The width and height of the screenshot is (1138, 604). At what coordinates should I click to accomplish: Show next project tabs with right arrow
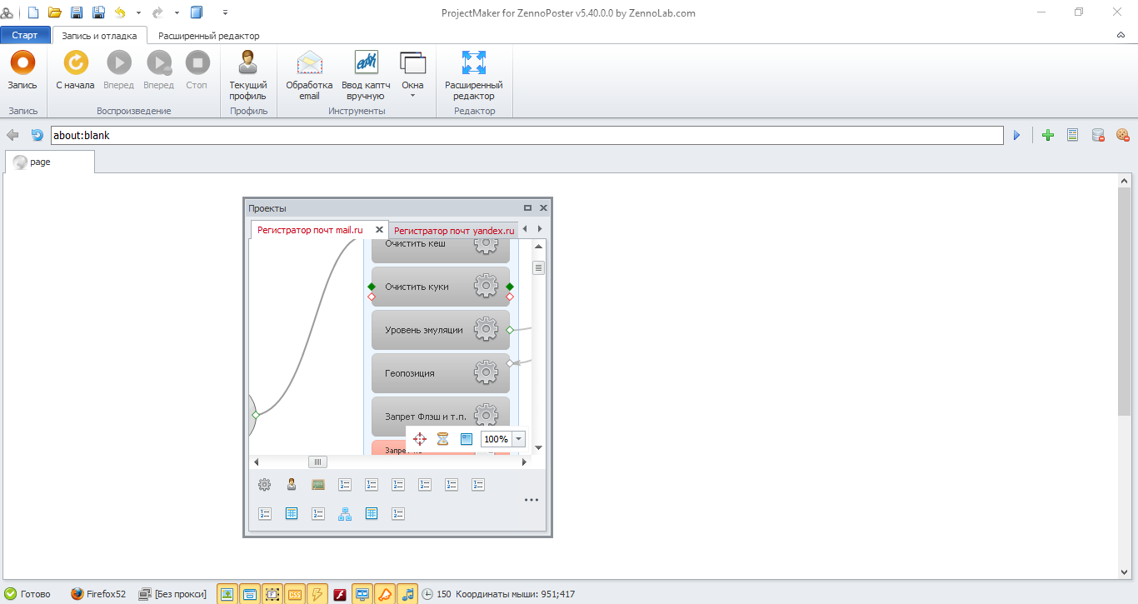tap(540, 229)
